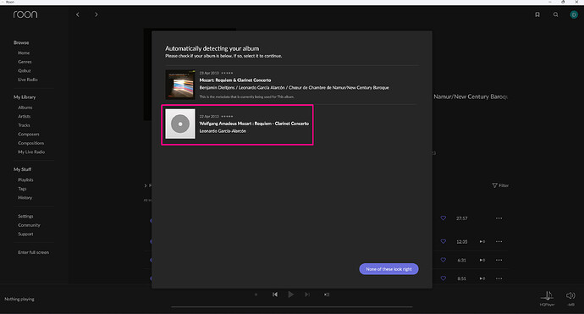Open the three-dot menu for the 12:35 track

pyautogui.click(x=499, y=241)
